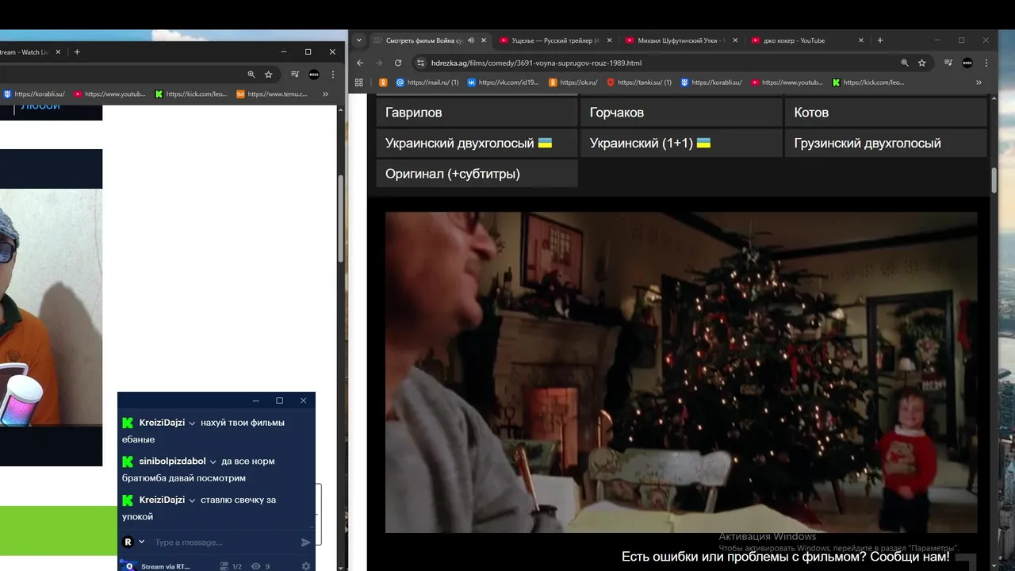Viewport: 1015px width, 571px height.
Task: Open BOSS profile avatar in right browser
Action: tap(967, 63)
